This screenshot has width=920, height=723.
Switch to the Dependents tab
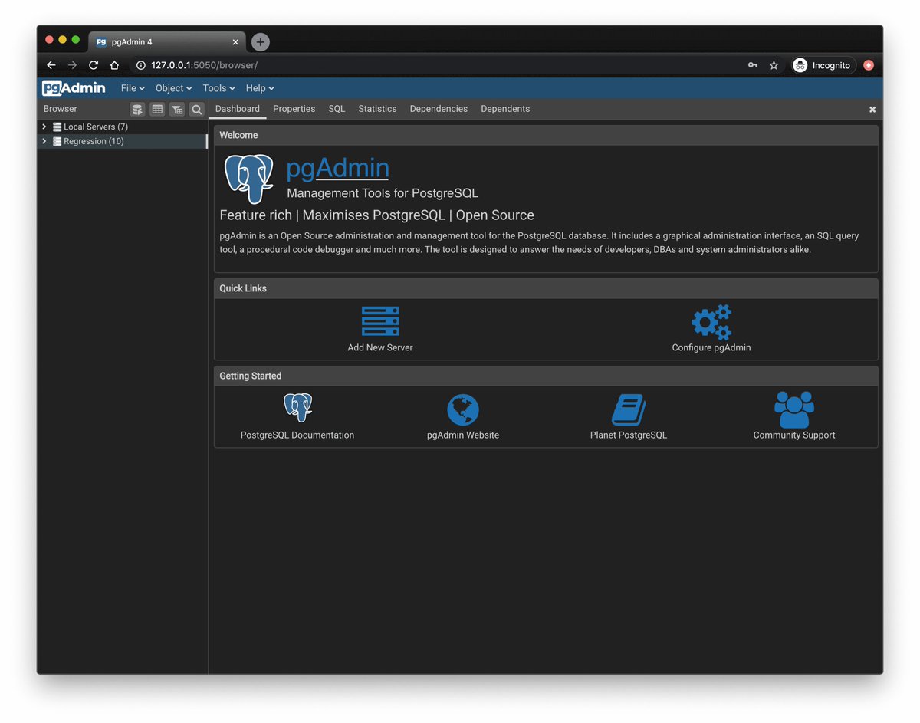[505, 109]
